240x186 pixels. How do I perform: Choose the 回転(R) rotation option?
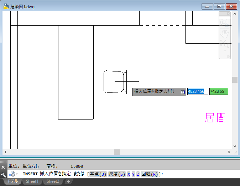[150, 174]
